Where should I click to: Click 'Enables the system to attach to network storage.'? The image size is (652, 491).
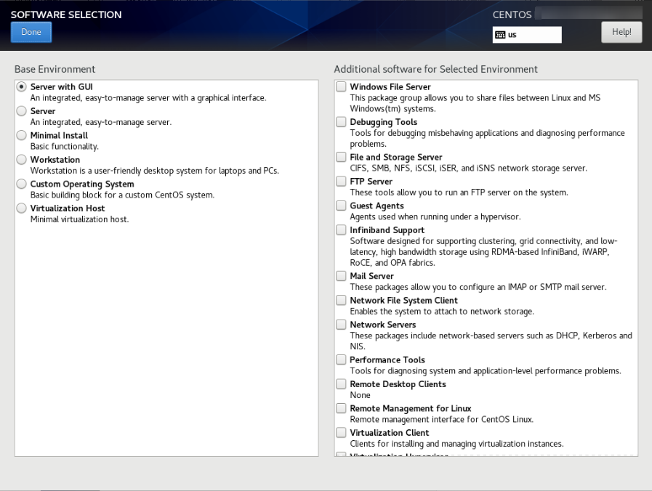442,312
